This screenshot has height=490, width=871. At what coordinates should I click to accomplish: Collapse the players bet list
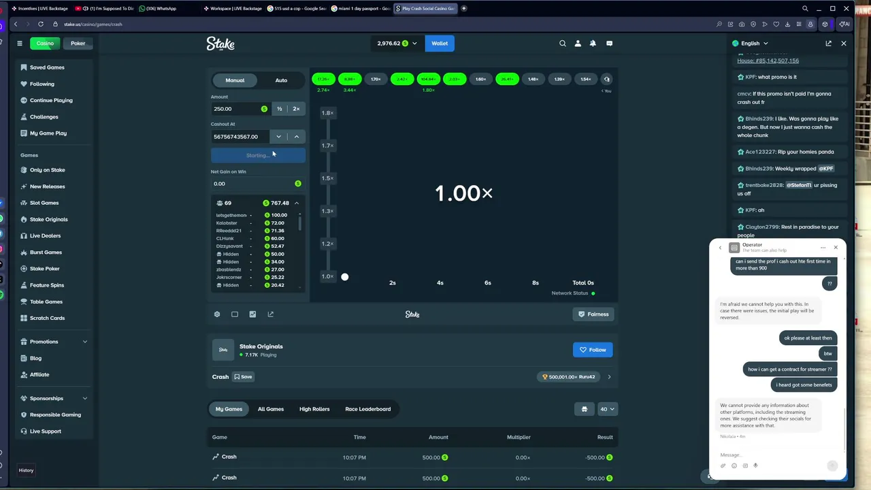click(x=297, y=203)
